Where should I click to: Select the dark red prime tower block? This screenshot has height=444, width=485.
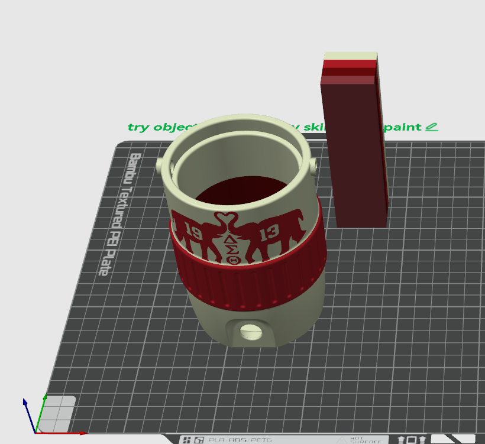354,140
